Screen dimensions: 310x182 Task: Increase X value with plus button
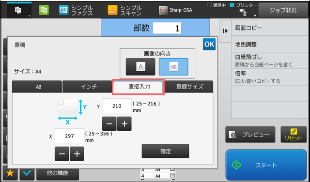tap(77, 154)
